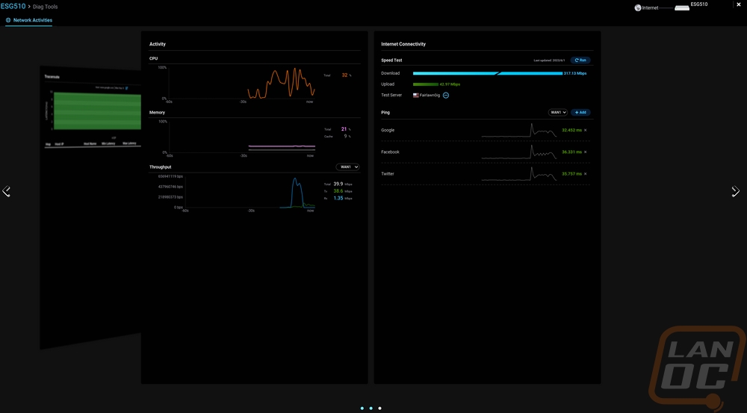Screen dimensions: 747x413
Task: Go to previous panel with left arrow
Action: [x=6, y=191]
